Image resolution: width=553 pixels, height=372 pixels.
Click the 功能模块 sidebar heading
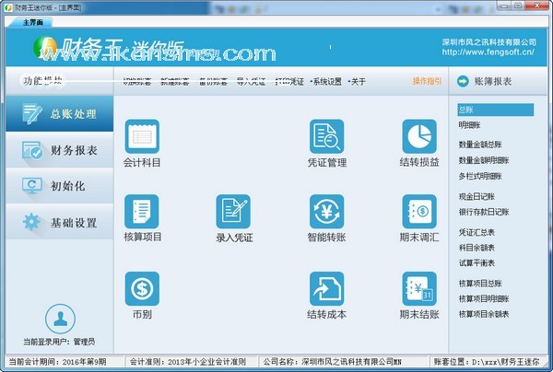coord(42,81)
